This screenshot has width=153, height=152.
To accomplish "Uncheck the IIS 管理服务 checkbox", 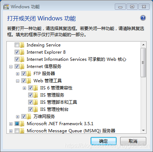I will [x=30, y=95].
